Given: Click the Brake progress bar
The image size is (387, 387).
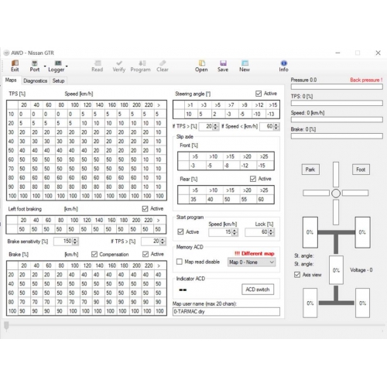Looking at the screenshot, I should (x=337, y=136).
